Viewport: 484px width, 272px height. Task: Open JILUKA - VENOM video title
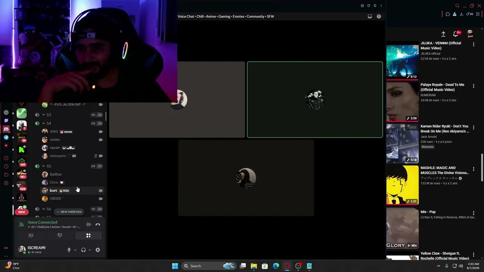pos(441,46)
